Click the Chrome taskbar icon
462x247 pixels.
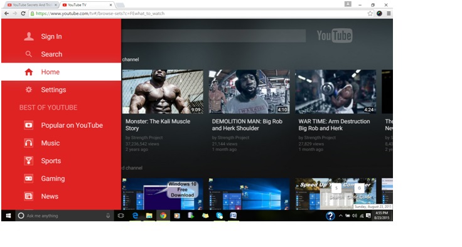click(x=163, y=216)
